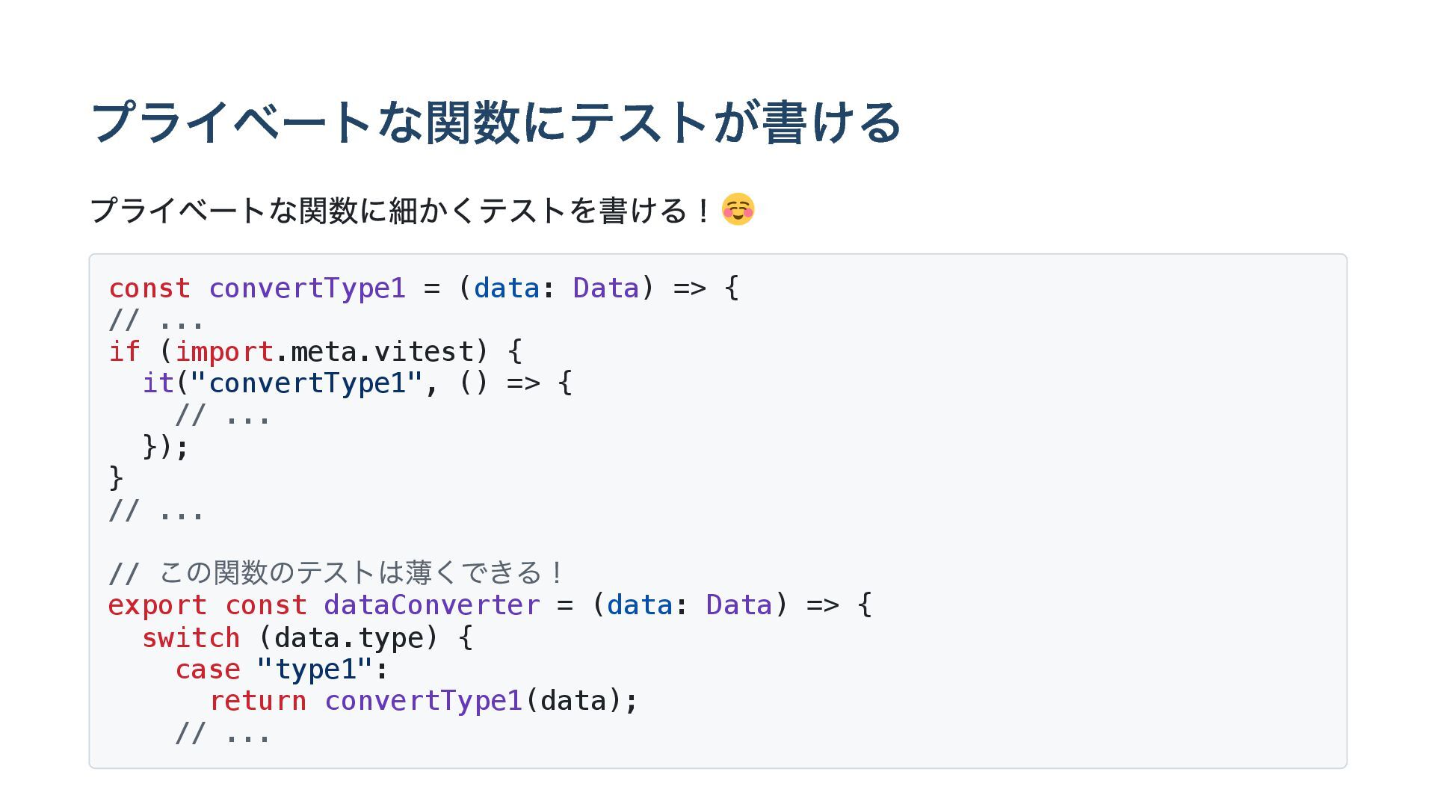Click the case "type1" string literal
The image size is (1435, 807).
pyautogui.click(x=314, y=670)
